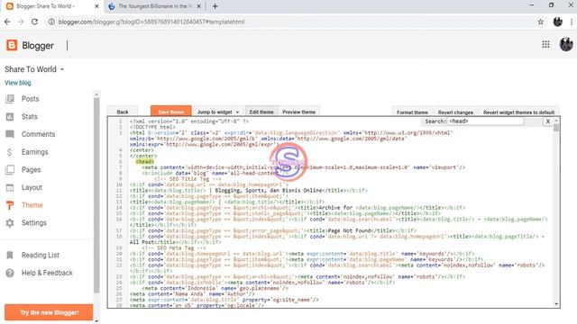Open the Jump to widget dropdown
The image size is (577, 324).
click(218, 112)
